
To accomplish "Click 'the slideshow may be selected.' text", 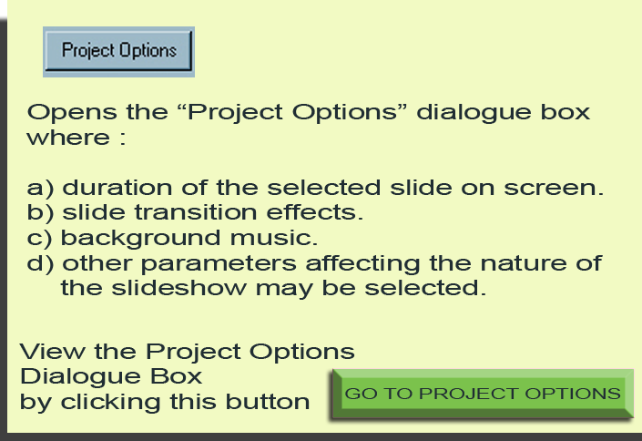I will pos(273,288).
